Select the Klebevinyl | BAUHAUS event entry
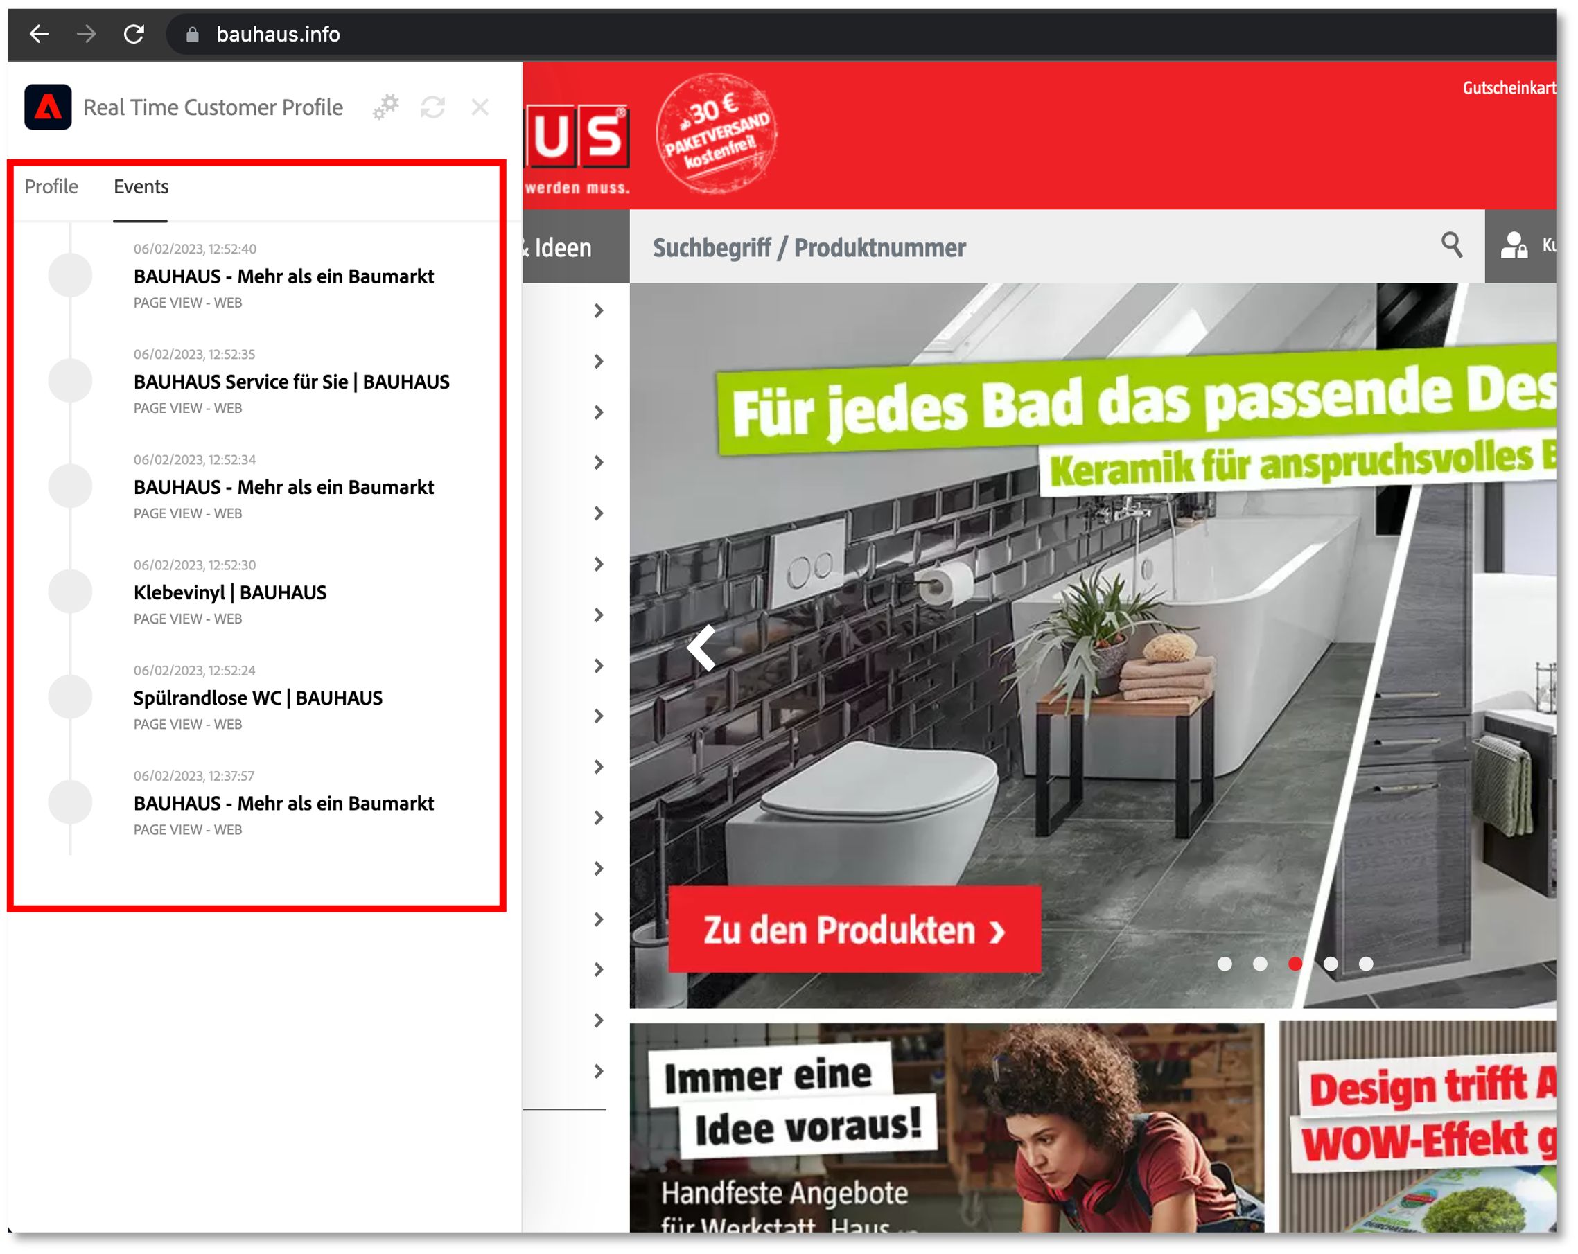The width and height of the screenshot is (1578, 1254). click(x=230, y=592)
